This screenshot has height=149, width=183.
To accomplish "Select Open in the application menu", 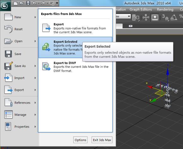I will click(20, 41).
